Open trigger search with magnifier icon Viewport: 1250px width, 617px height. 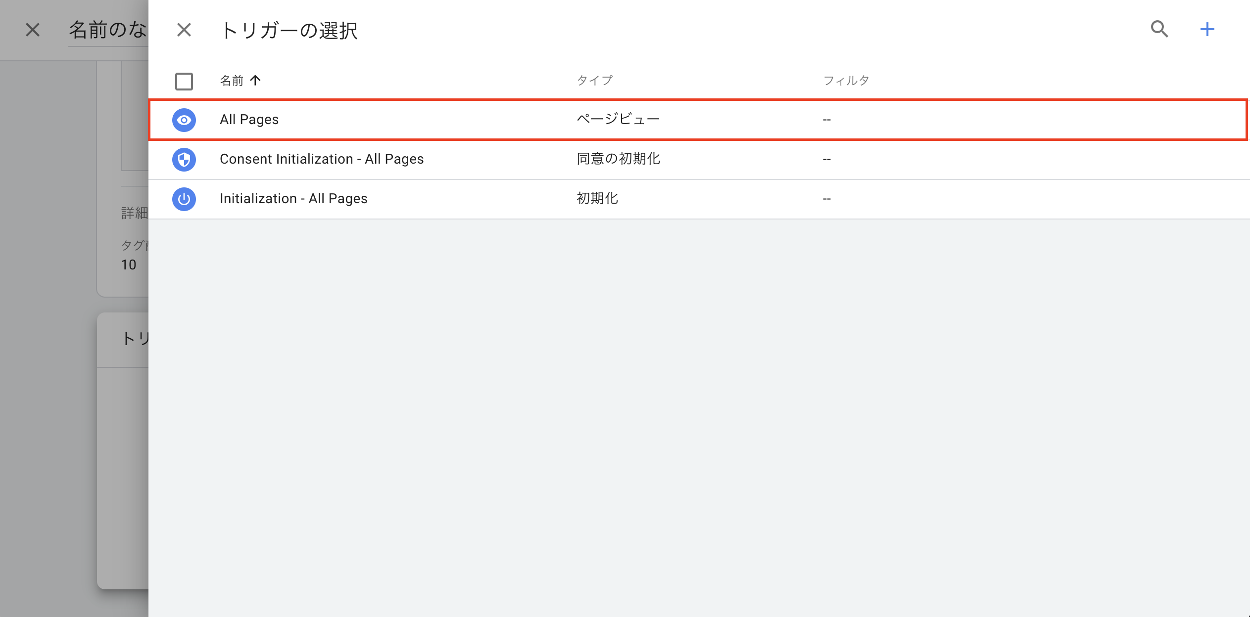[x=1159, y=29]
